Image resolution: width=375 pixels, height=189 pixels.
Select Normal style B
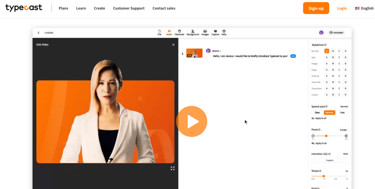pyautogui.click(x=333, y=51)
